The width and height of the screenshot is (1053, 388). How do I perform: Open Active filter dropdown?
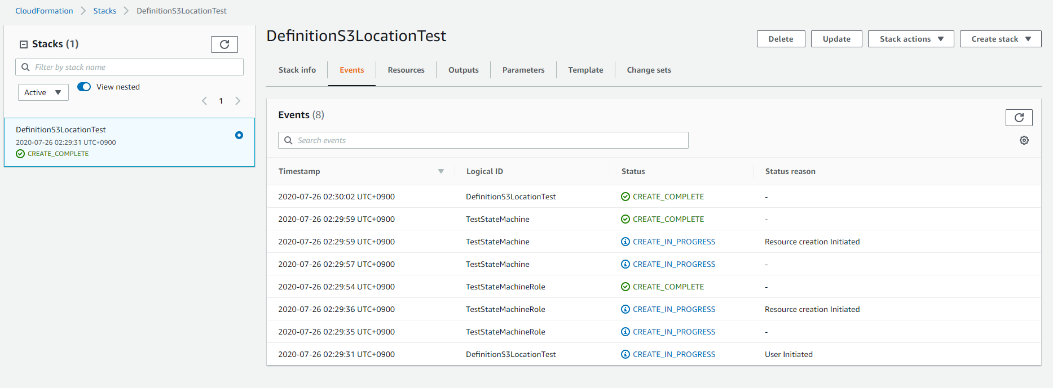(43, 92)
